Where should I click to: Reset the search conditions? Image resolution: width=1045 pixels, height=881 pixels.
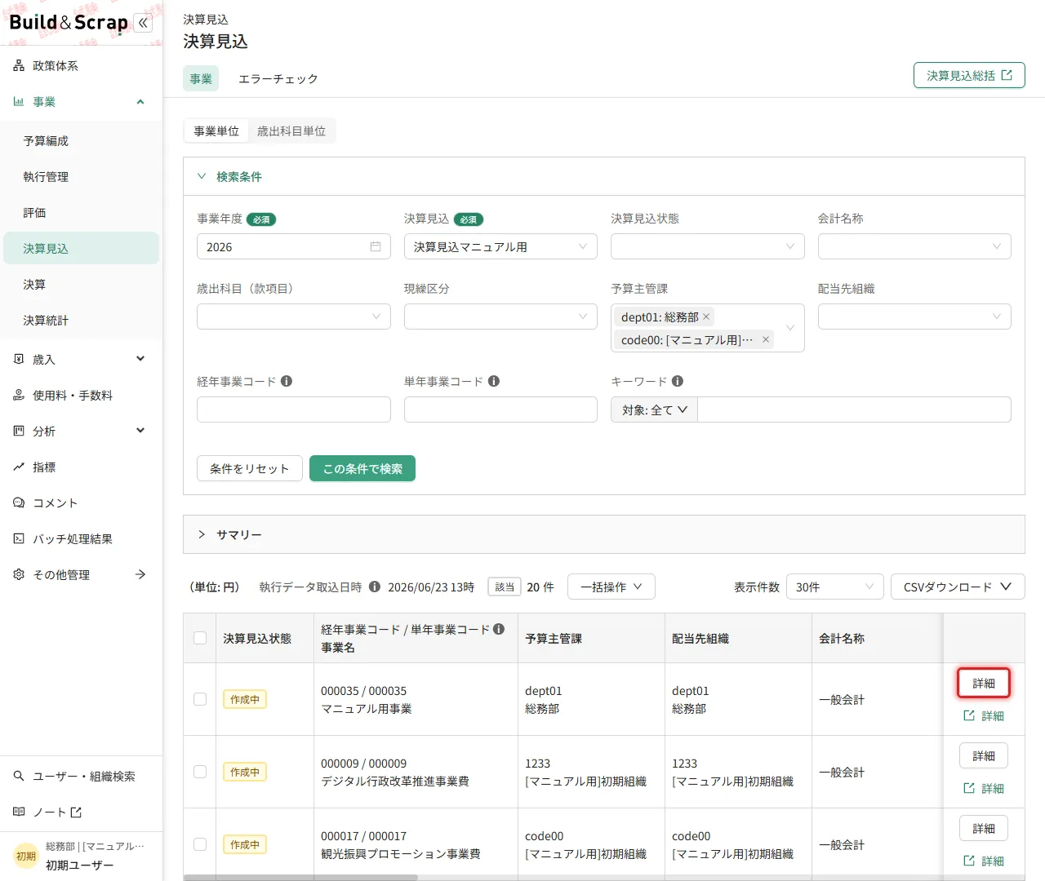click(x=250, y=468)
